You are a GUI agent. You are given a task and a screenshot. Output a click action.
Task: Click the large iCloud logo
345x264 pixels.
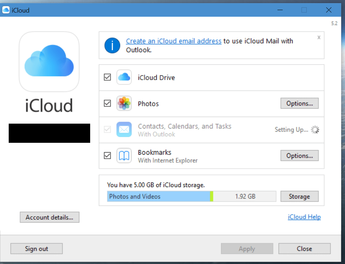[x=49, y=61]
